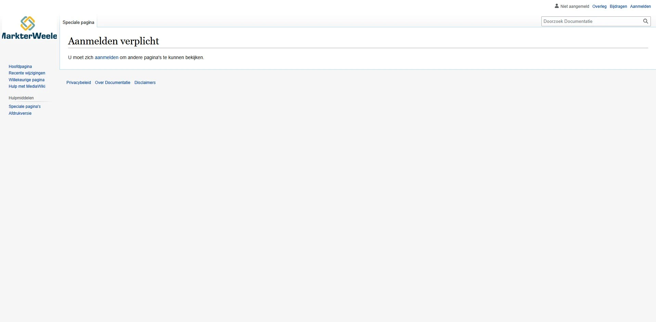This screenshot has height=322, width=656.
Task: Click Overleg in the personal menu
Action: 599,6
